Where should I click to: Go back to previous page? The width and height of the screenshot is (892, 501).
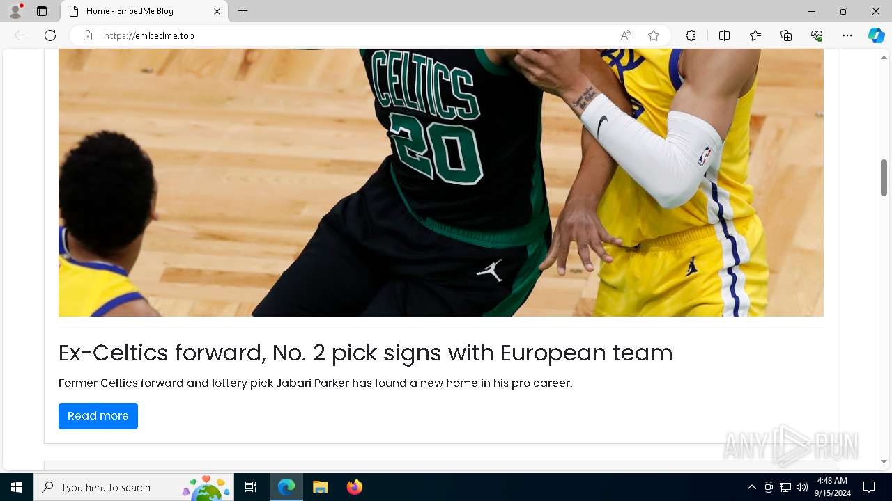tap(20, 35)
